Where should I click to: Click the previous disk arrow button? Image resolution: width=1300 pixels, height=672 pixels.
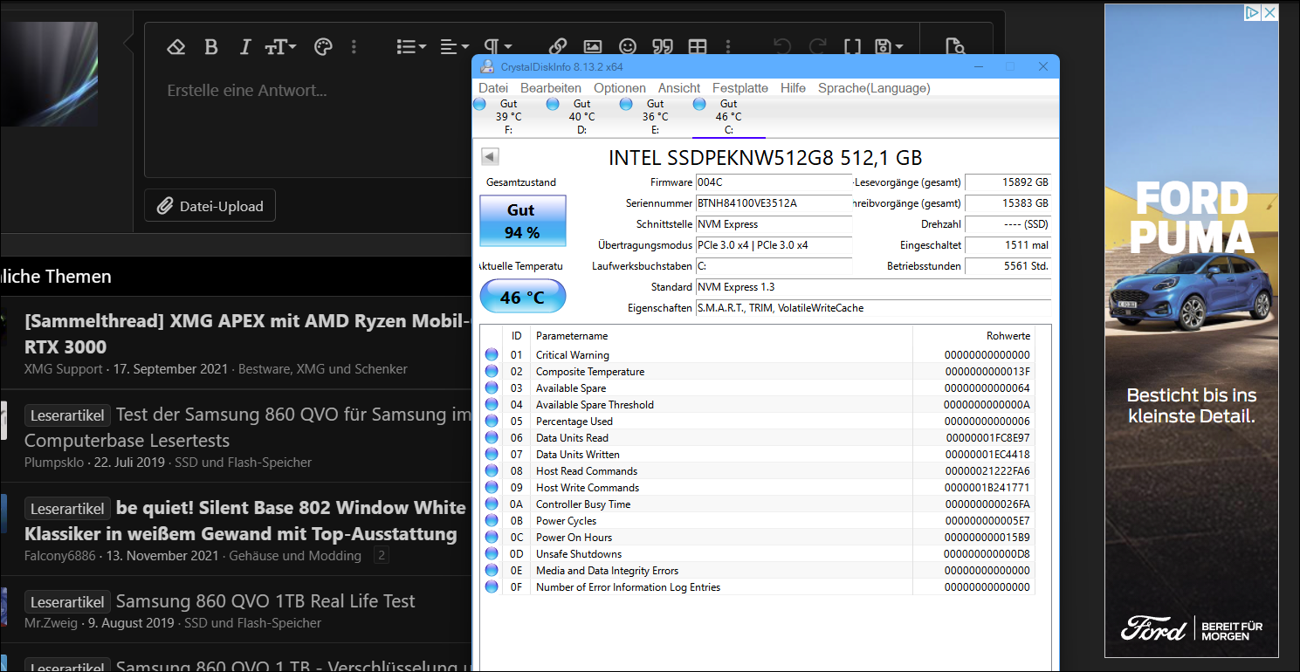490,156
